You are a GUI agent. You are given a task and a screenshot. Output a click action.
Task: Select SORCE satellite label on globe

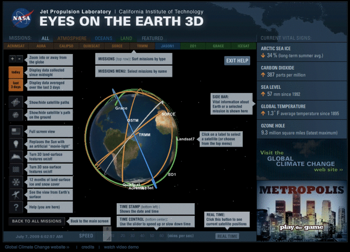point(169,114)
